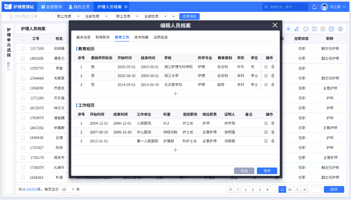Screen dimensions: 351x200
Task: Delete education row 北京医学院
Action: [x=273, y=85]
